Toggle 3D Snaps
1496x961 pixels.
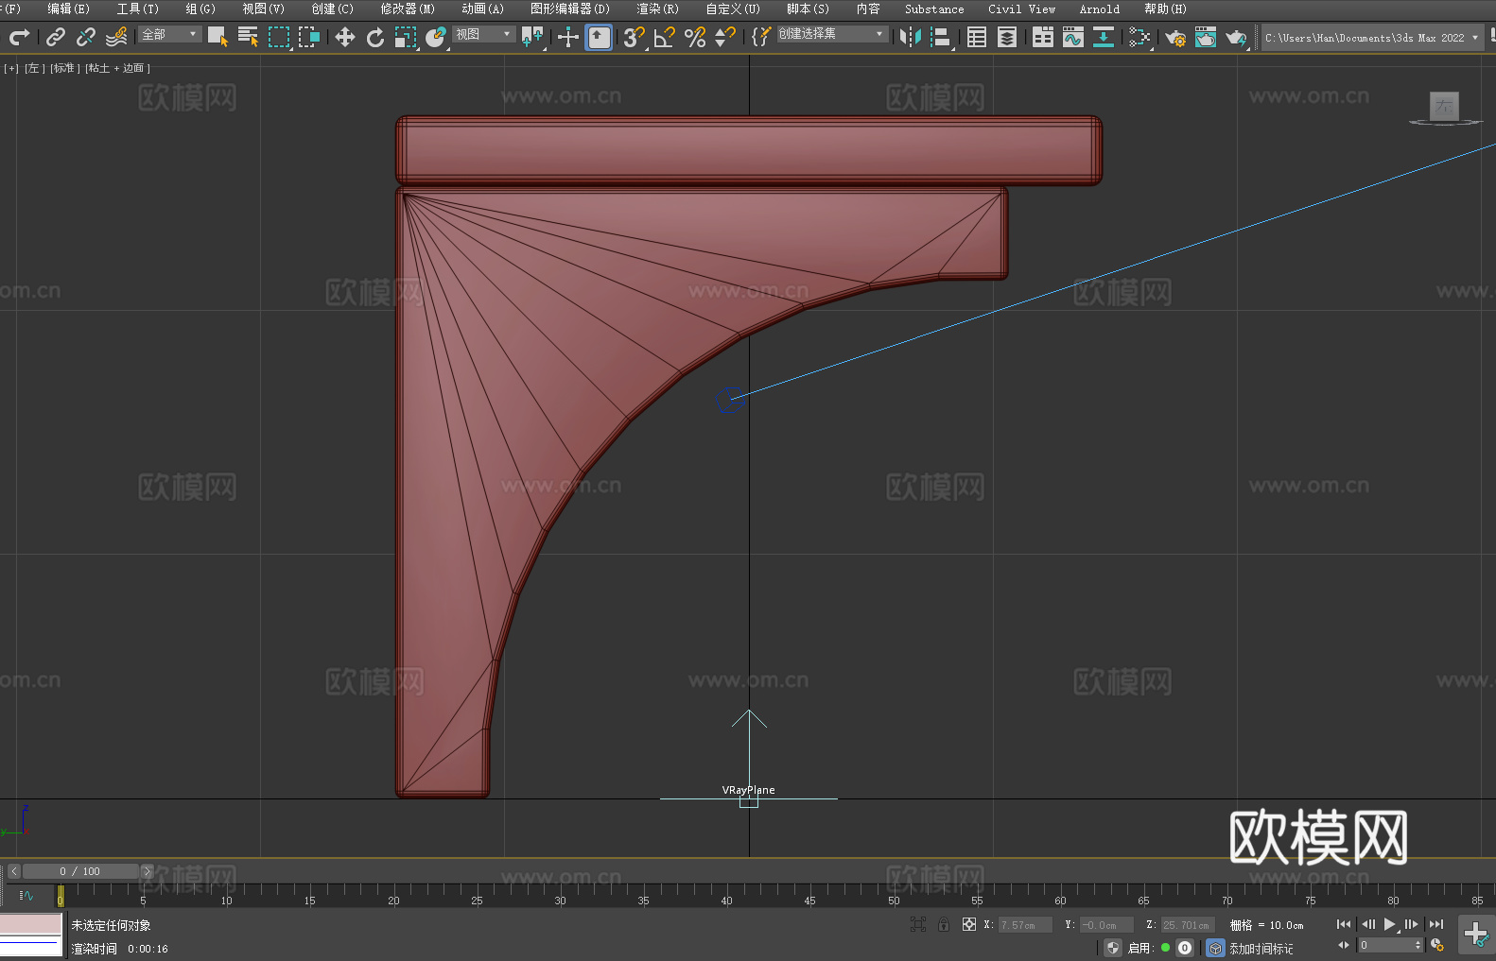click(x=634, y=37)
